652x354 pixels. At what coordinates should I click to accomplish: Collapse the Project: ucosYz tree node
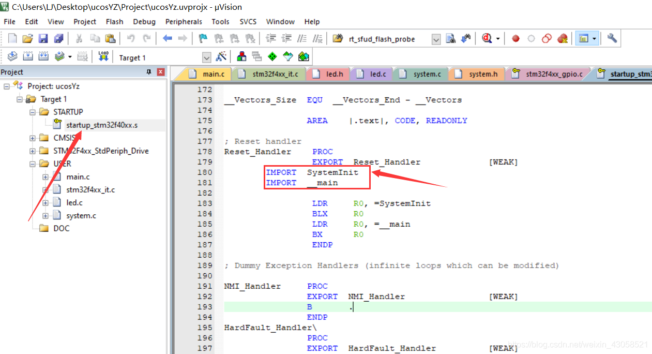coord(6,86)
